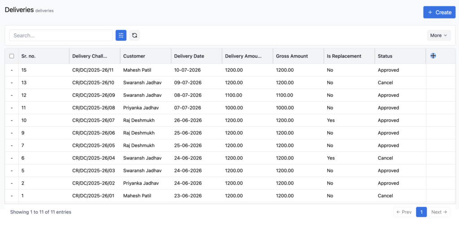The image size is (459, 249).
Task: Sort by the Delivery Date column header
Action: coord(189,56)
